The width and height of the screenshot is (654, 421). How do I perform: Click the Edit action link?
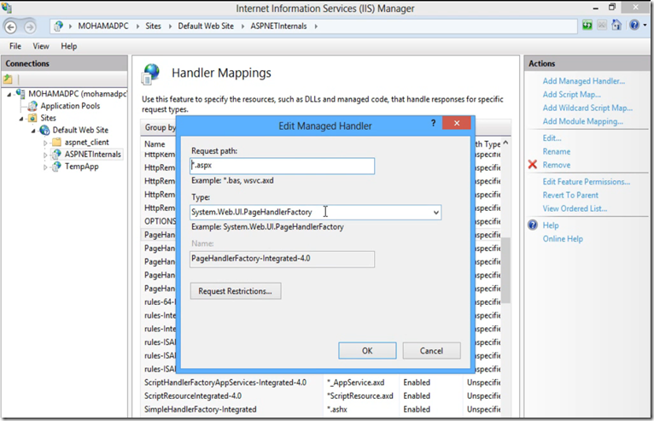552,138
